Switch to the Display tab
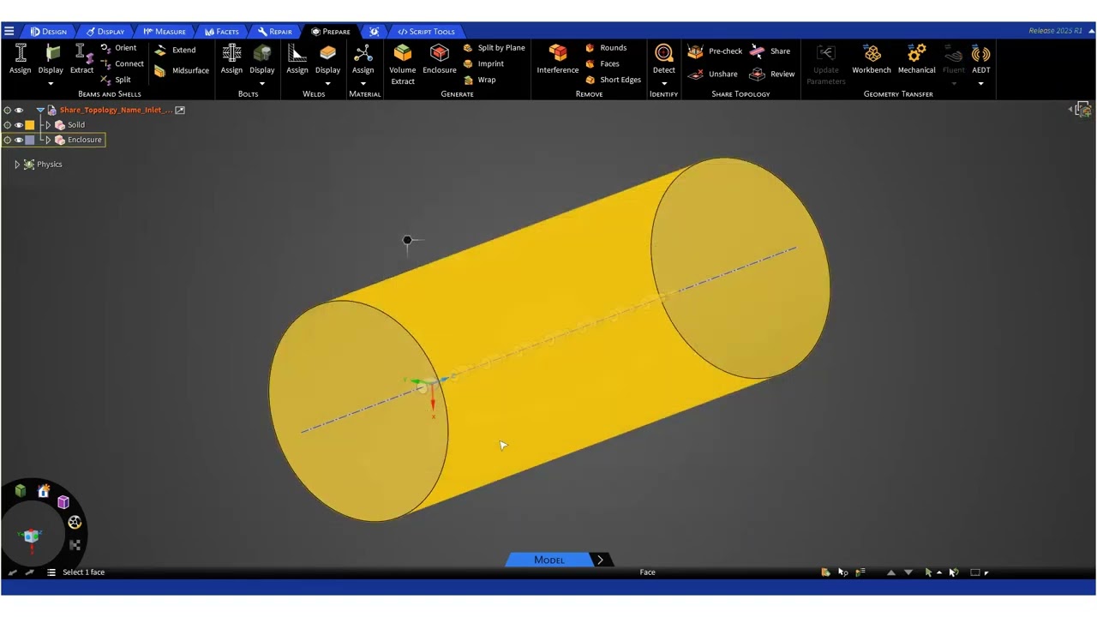Screen dimensions: 1097x617 click(105, 32)
